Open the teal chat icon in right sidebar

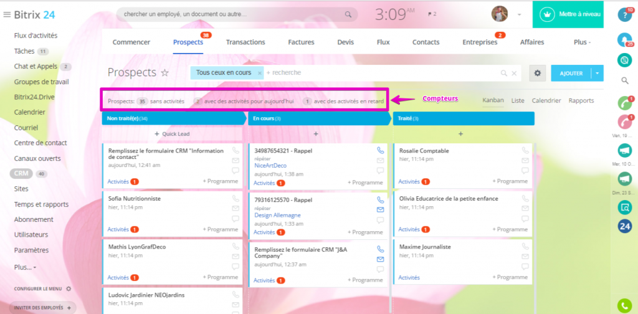(x=624, y=60)
